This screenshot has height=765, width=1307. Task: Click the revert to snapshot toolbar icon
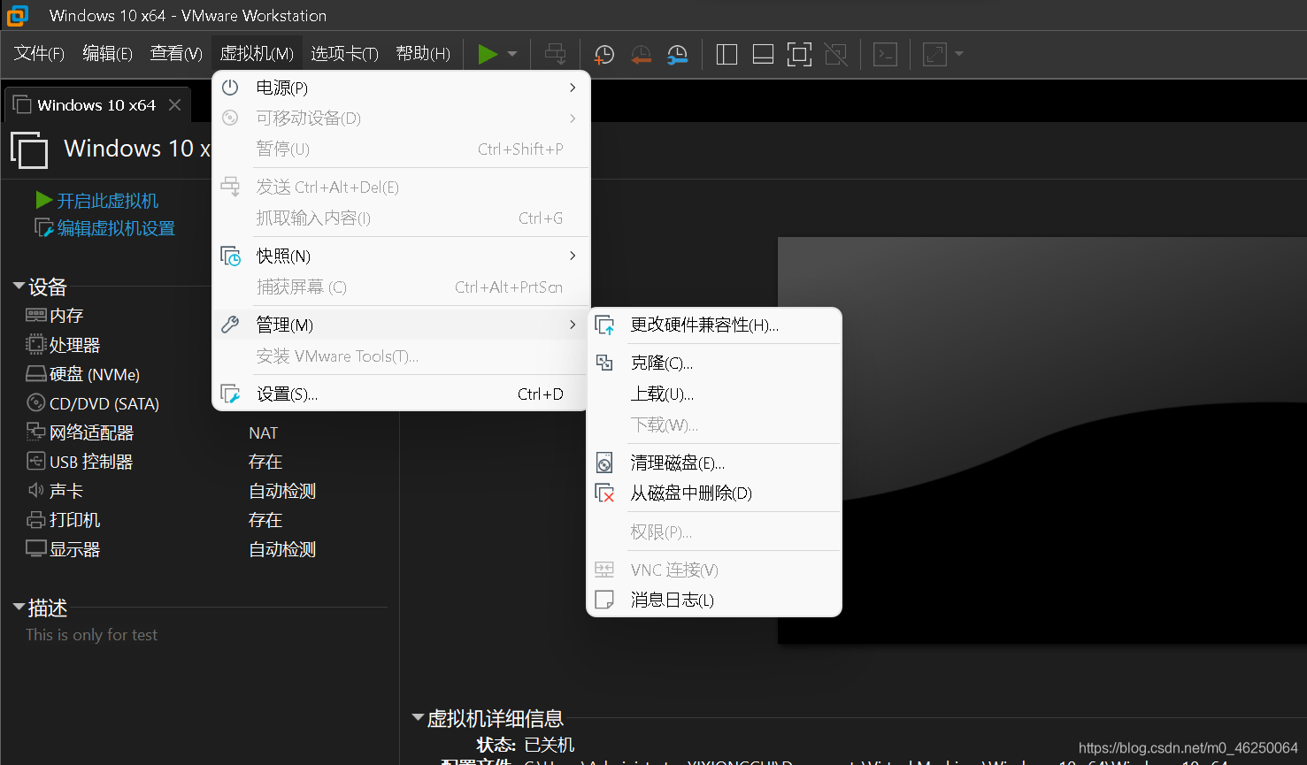642,54
